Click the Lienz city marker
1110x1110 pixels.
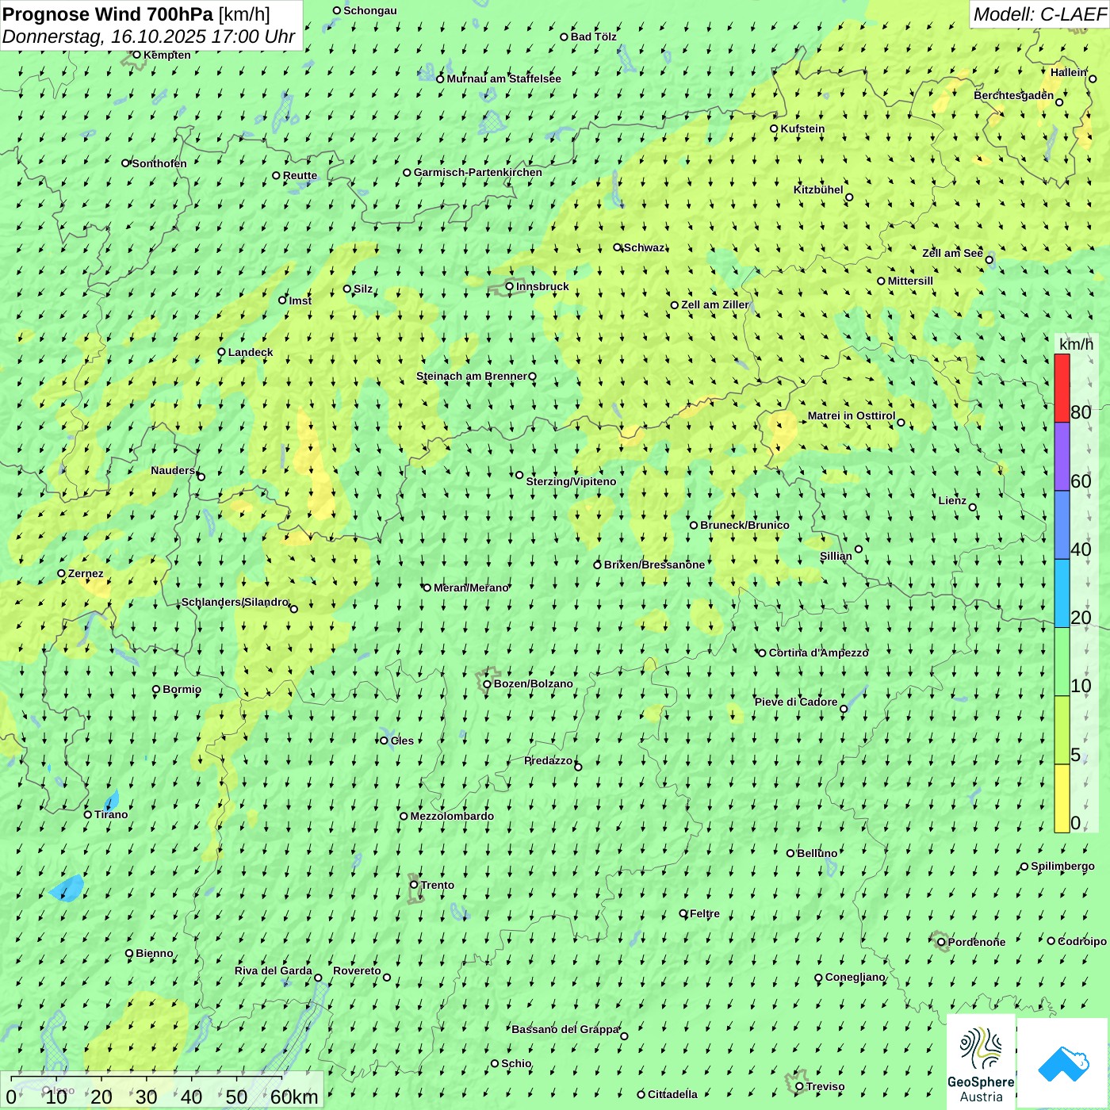[x=973, y=507]
